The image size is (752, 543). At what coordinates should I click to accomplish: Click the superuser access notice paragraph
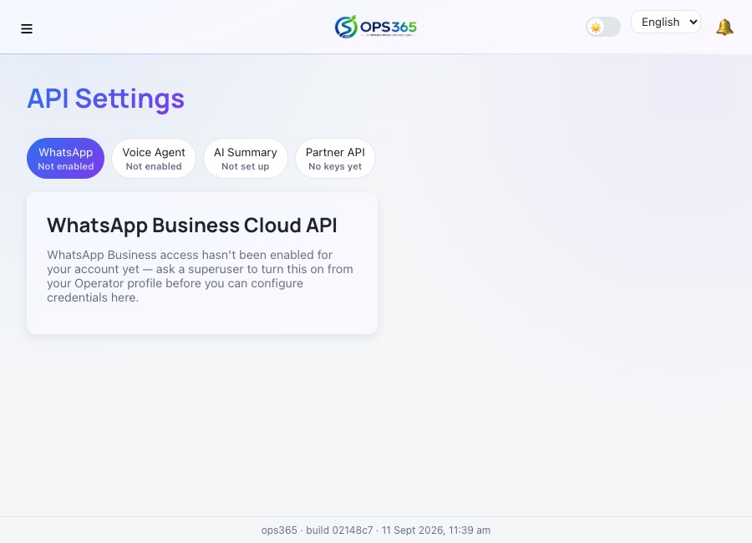point(200,276)
